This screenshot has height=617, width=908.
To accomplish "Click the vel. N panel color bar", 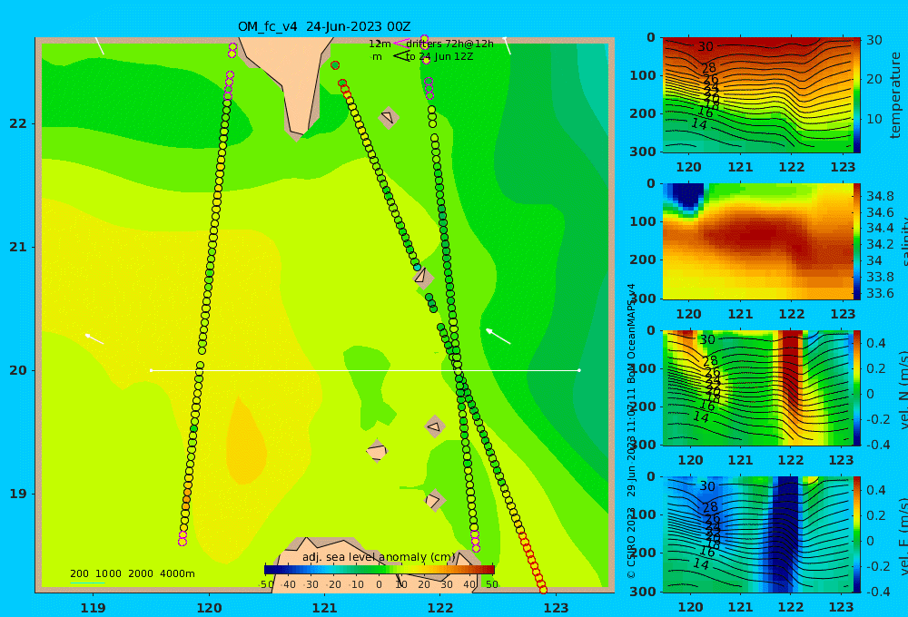I will click(x=856, y=387).
